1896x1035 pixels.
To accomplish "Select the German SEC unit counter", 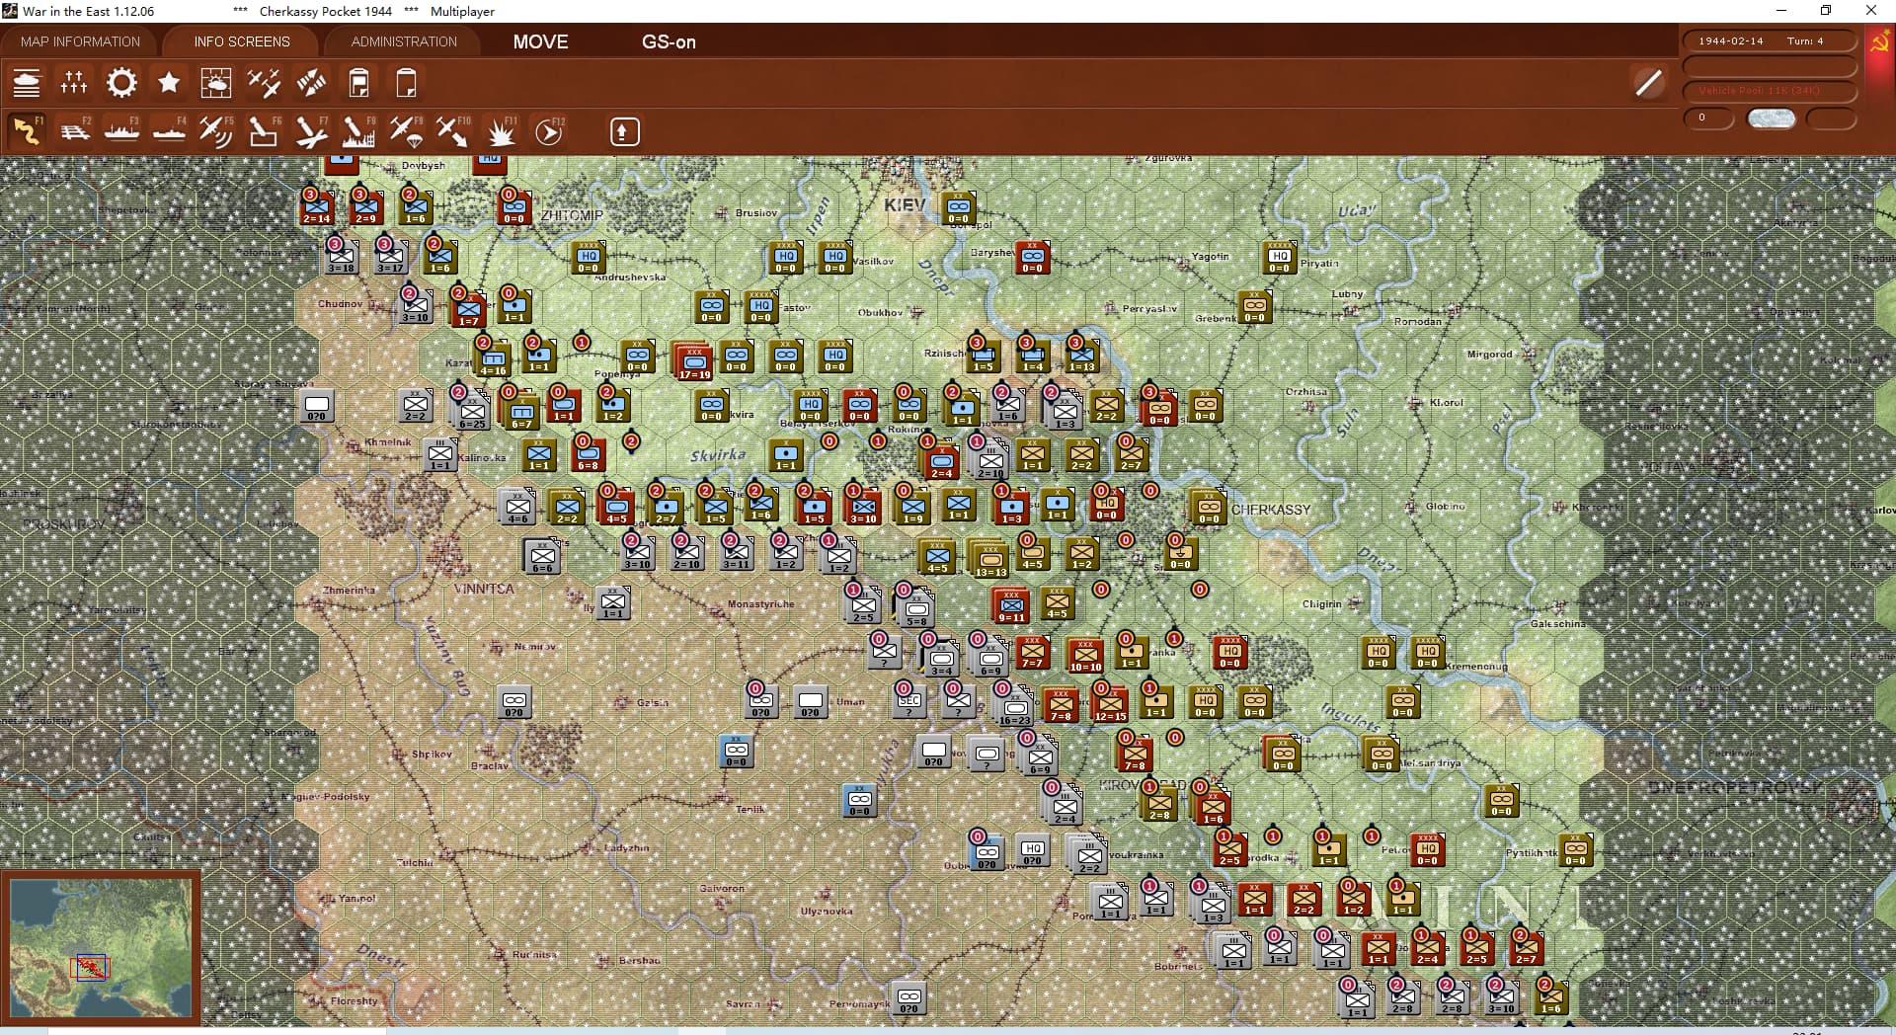I will point(908,702).
